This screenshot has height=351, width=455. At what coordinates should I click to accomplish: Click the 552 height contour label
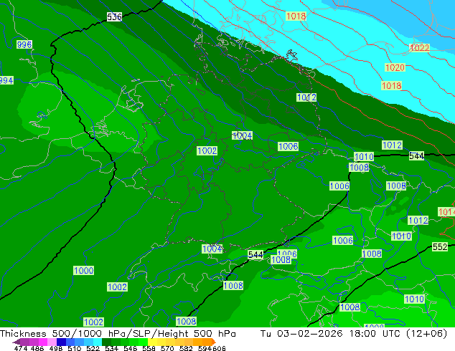click(440, 246)
